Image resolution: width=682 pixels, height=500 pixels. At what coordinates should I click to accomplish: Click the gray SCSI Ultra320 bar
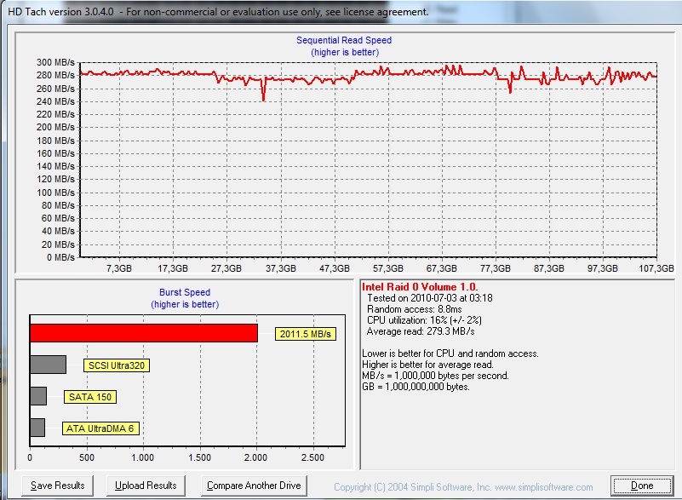[x=48, y=365]
